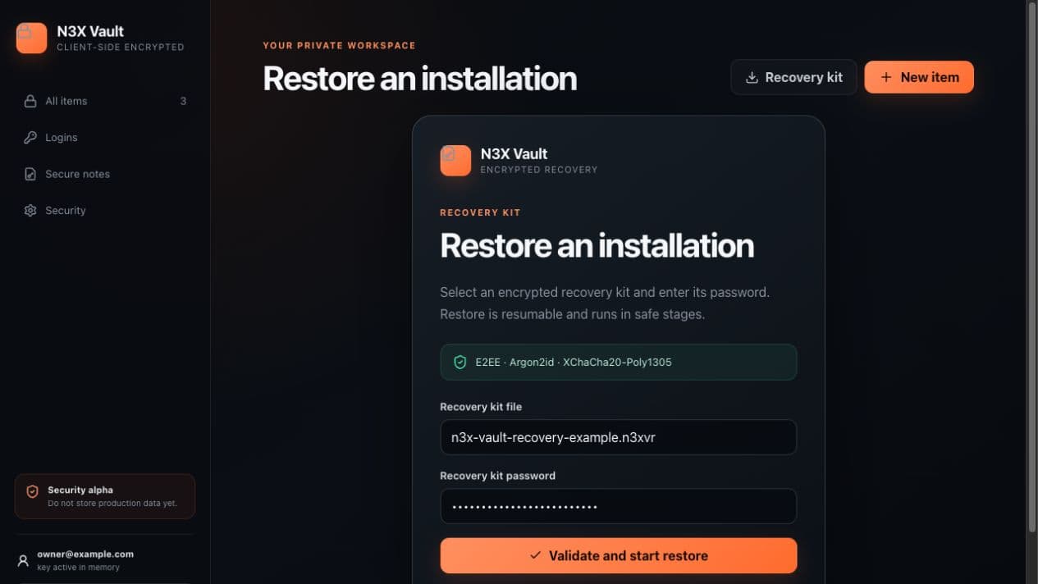1038x584 pixels.
Task: Open Security settings gear icon
Action: tap(30, 211)
